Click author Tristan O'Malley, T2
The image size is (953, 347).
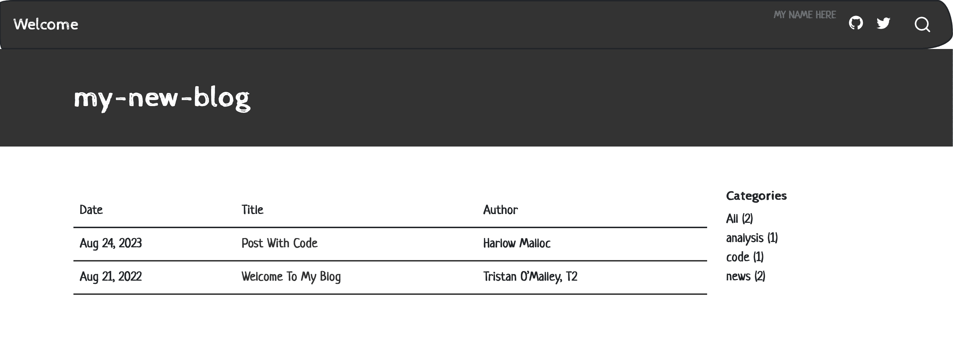tap(530, 276)
